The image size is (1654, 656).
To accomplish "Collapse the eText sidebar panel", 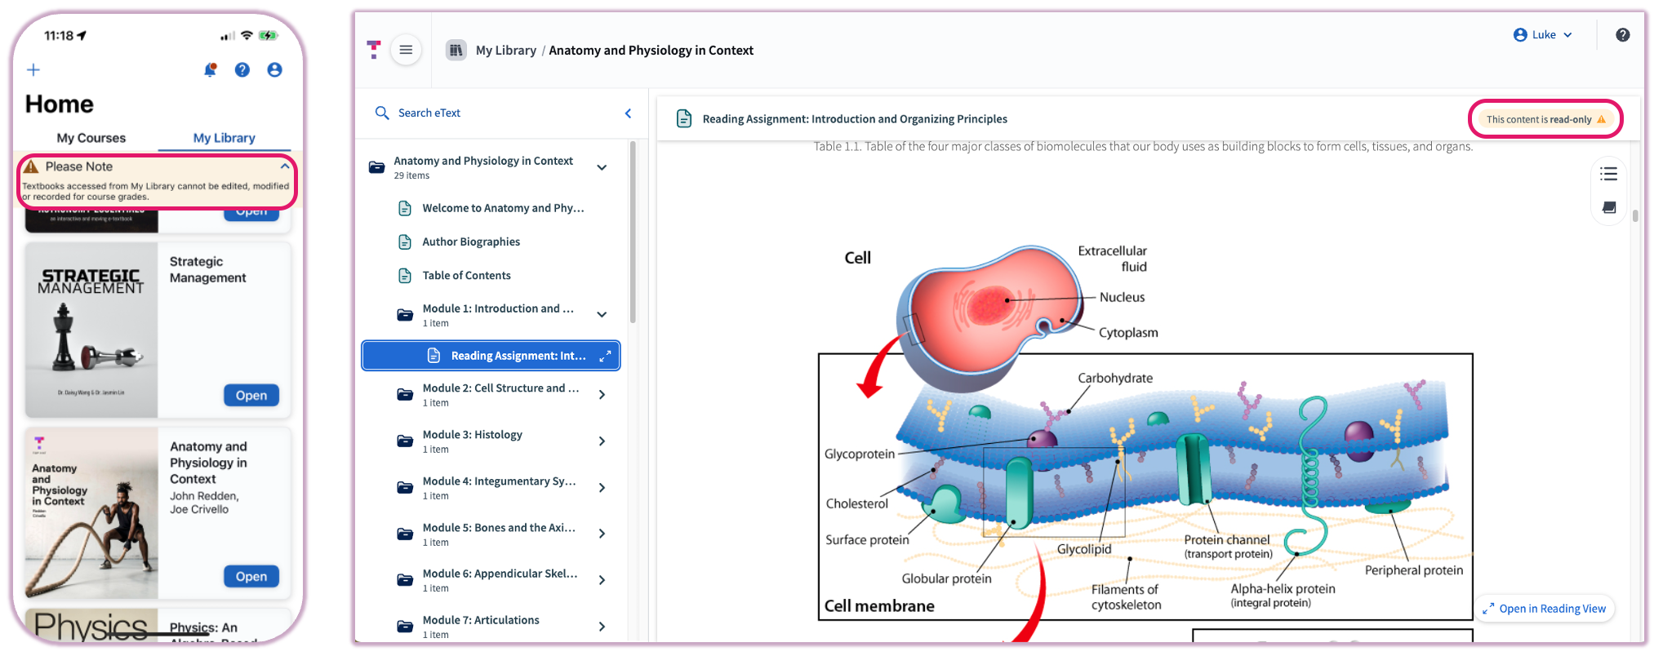I will pyautogui.click(x=628, y=113).
